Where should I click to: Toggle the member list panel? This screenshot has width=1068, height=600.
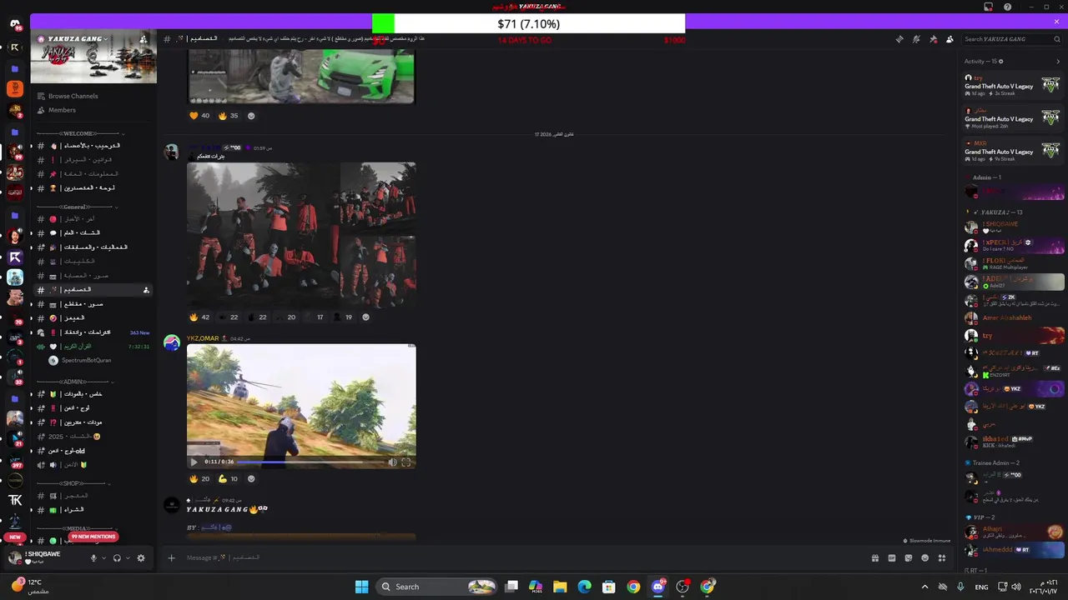(x=950, y=39)
